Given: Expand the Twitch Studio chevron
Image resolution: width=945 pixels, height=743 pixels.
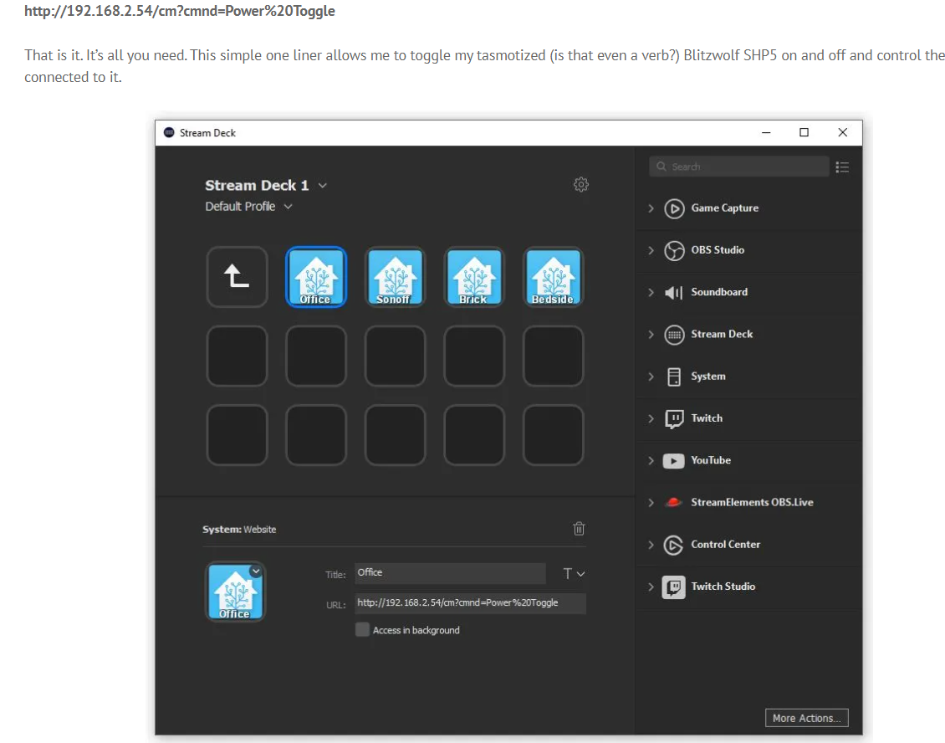Looking at the screenshot, I should [x=651, y=587].
